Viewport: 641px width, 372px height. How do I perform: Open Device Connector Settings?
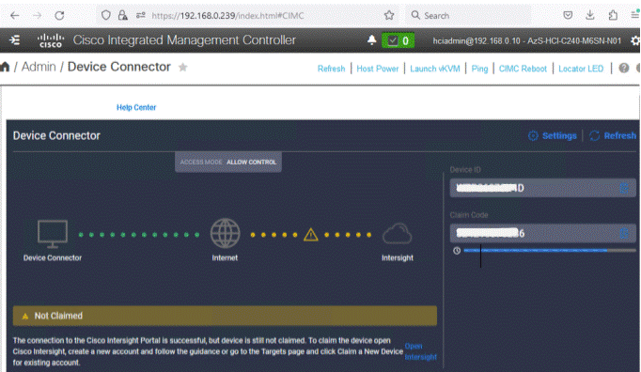[553, 135]
